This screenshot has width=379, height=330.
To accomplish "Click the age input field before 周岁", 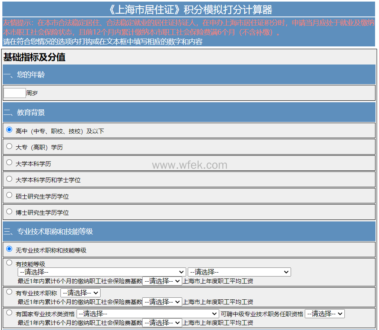I will [x=15, y=93].
